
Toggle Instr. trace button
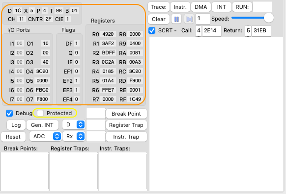tap(180, 7)
